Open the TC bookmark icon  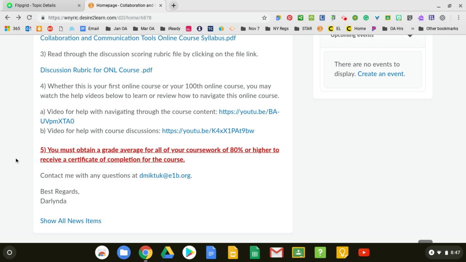(x=210, y=28)
